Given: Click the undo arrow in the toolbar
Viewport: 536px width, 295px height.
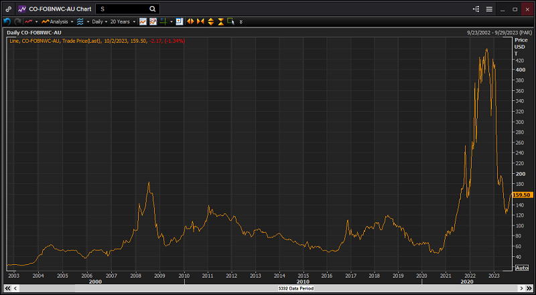Looking at the screenshot, I should (x=7, y=21).
